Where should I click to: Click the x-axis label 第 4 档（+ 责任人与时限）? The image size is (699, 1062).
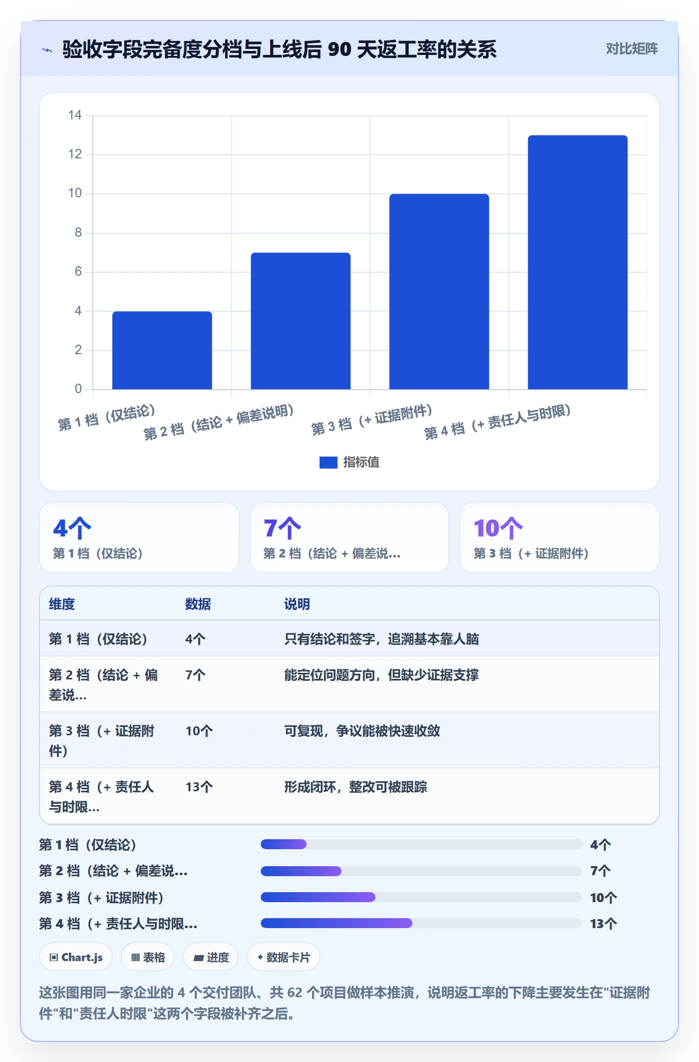pos(497,422)
